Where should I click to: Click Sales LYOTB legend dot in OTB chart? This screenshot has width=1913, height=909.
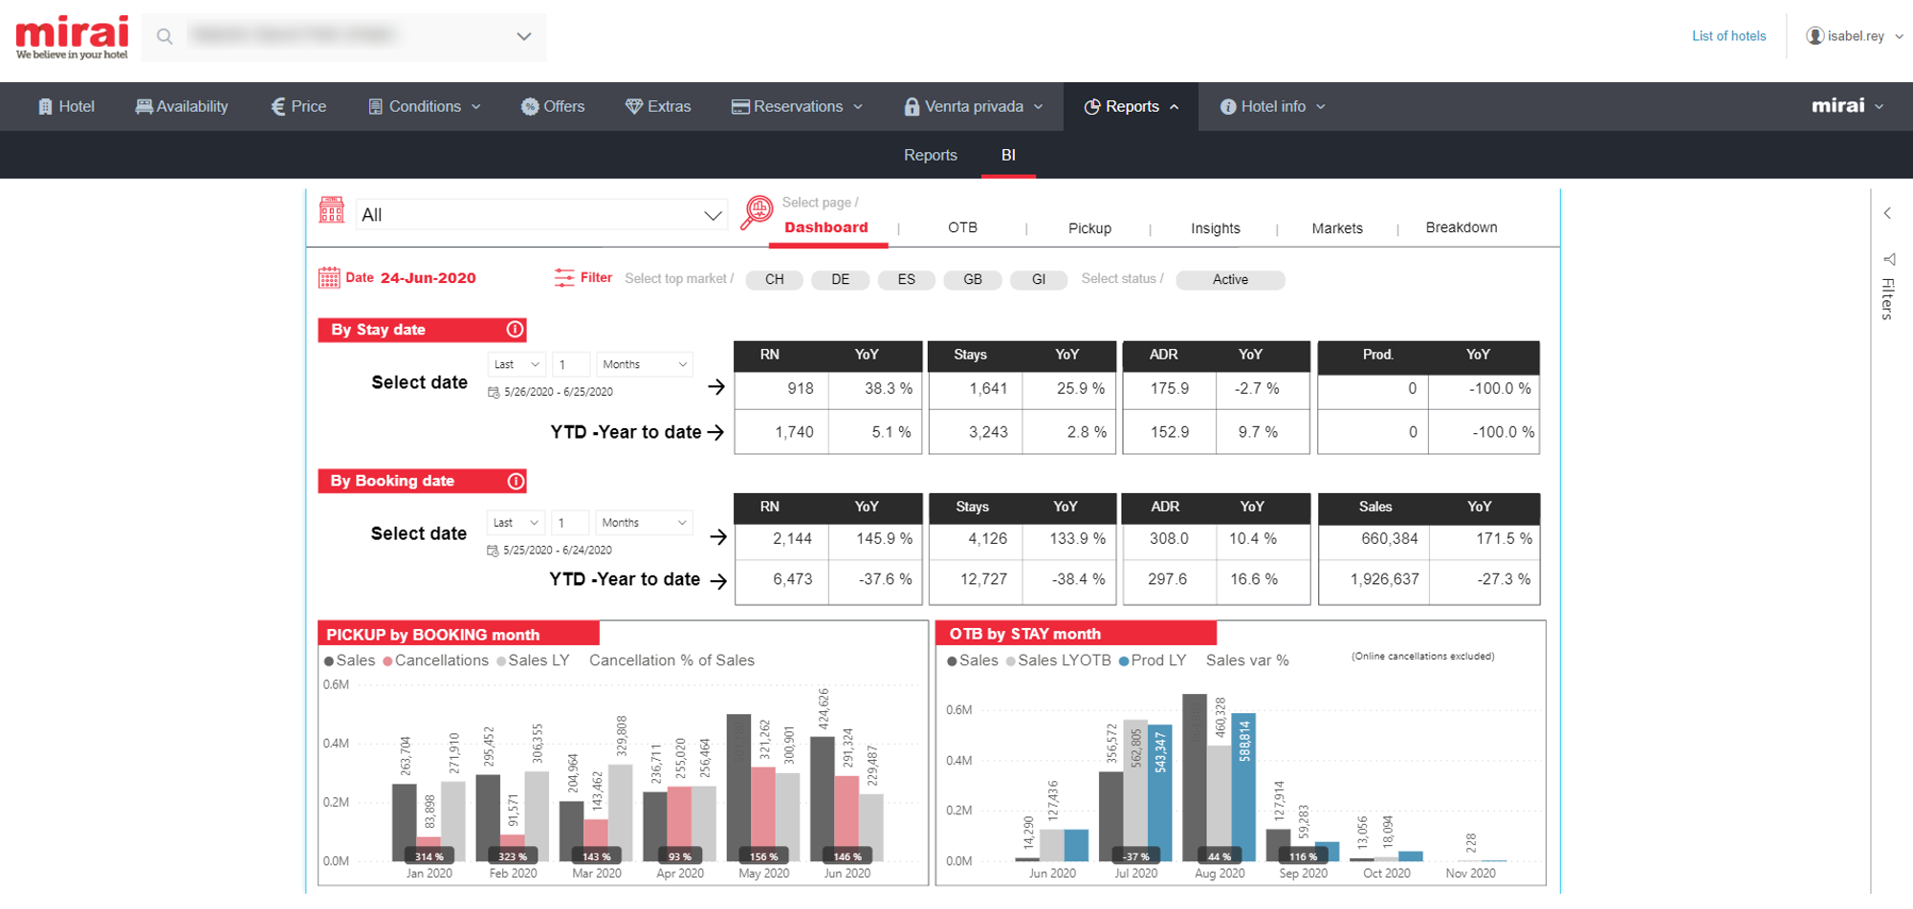coord(1011,661)
